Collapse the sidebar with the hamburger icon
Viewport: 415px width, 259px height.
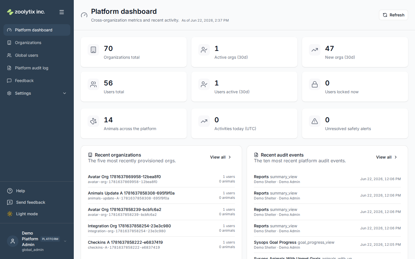click(62, 12)
